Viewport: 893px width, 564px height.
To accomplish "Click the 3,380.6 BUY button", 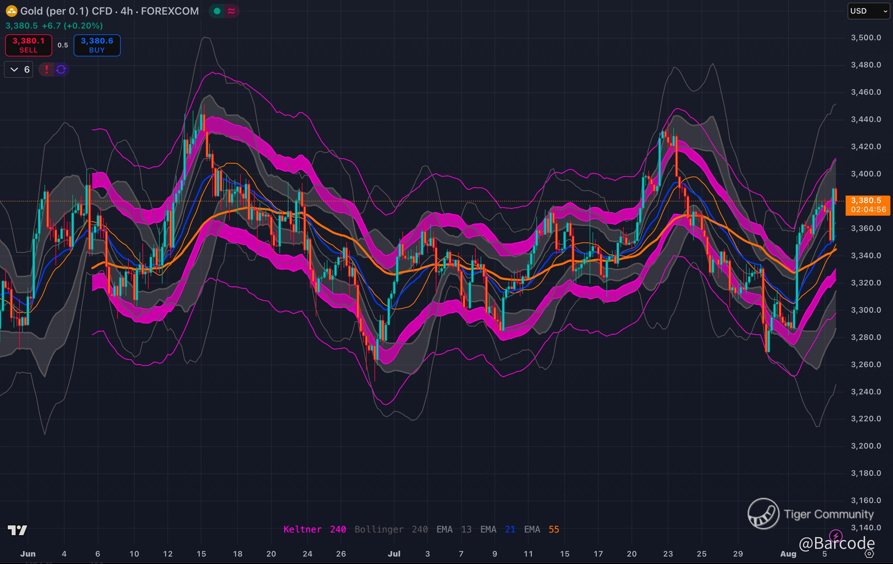I will point(97,45).
